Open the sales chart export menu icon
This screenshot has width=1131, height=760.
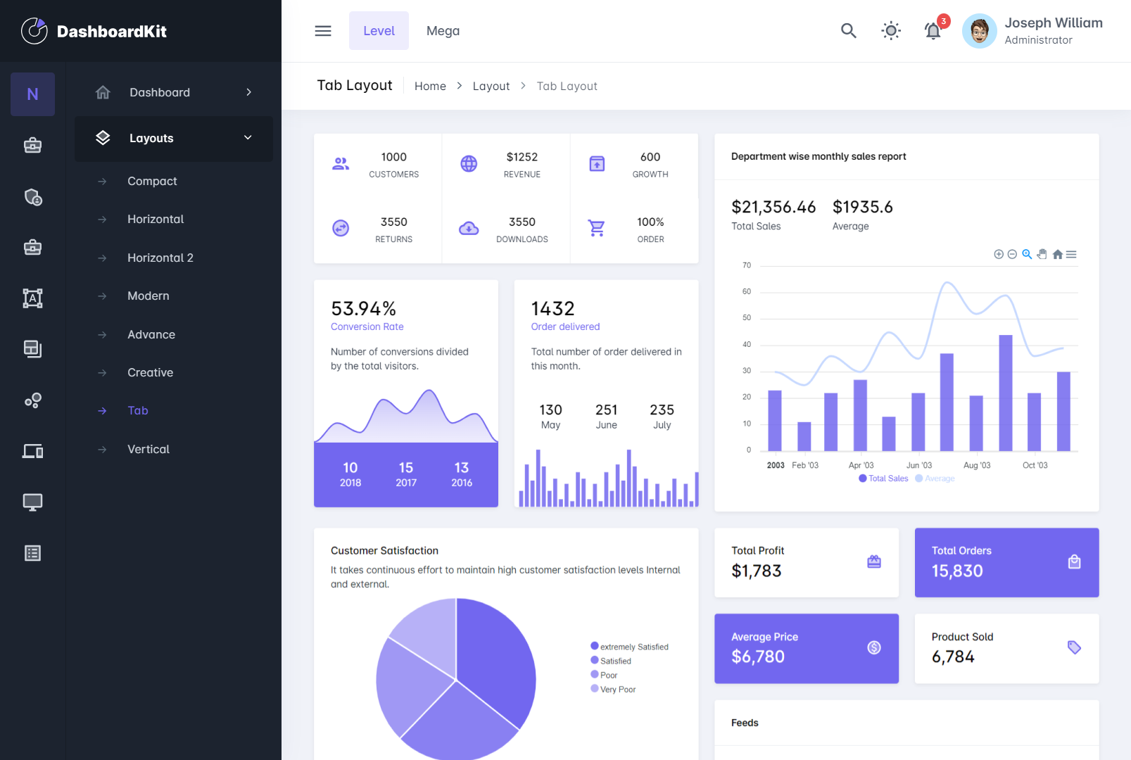(x=1071, y=255)
